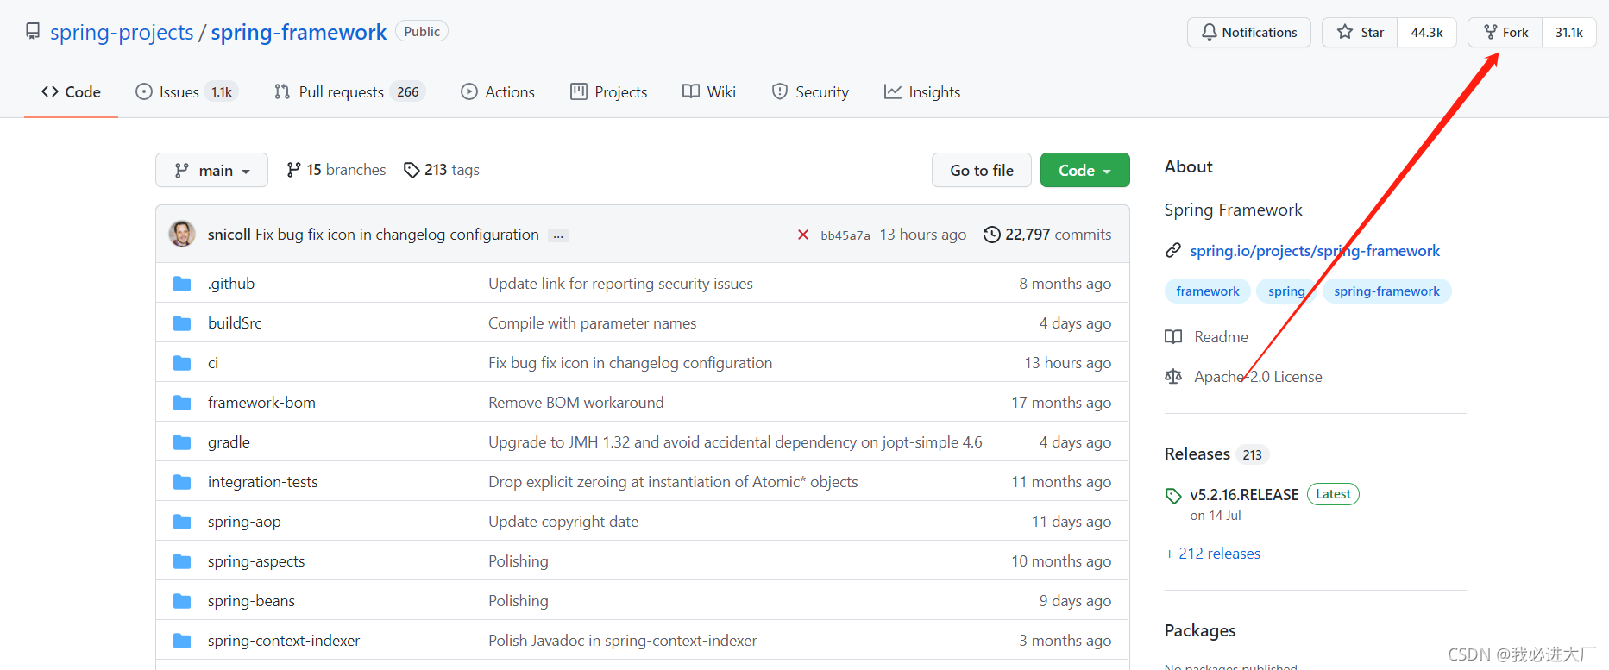This screenshot has height=670, width=1609.
Task: Click folder icon of integration-tests row
Action: (x=182, y=482)
